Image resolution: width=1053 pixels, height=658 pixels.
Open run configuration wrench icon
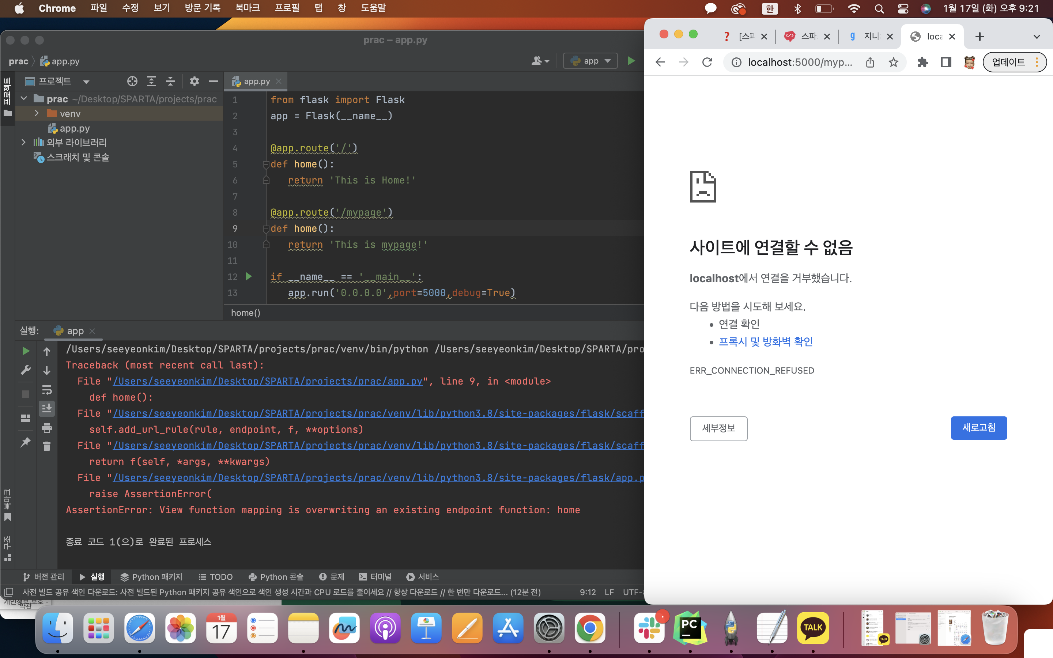point(26,370)
